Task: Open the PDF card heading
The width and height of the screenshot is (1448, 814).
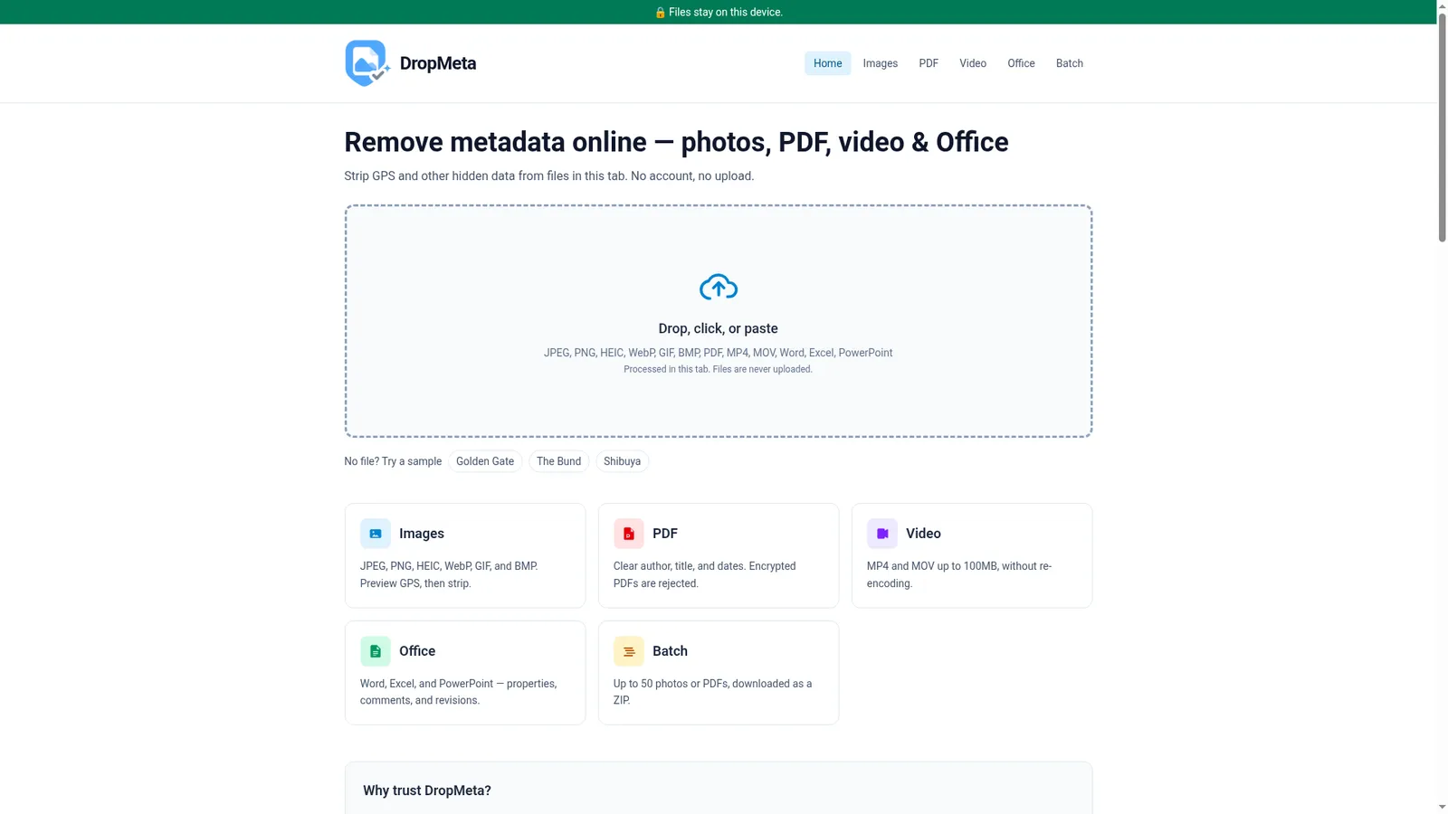Action: click(x=665, y=534)
